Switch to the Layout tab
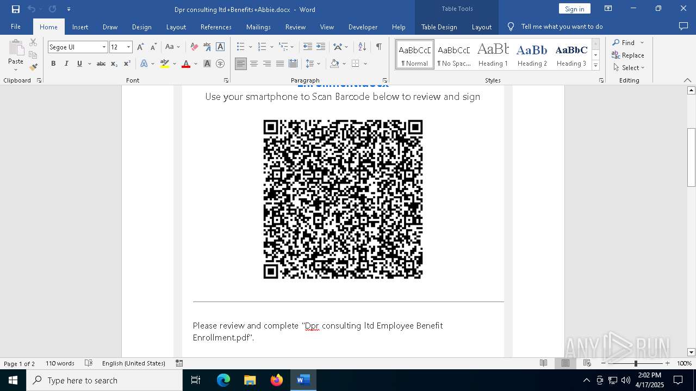Viewport: 696px width, 391px height. (176, 27)
